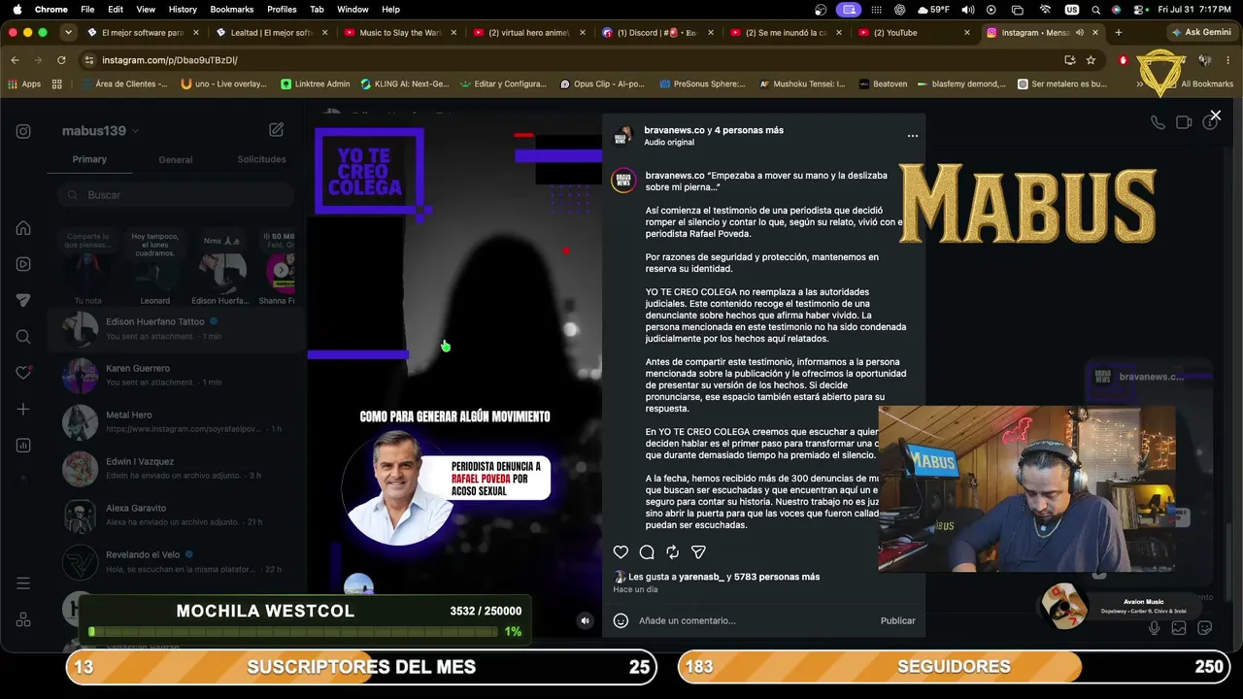The height and width of the screenshot is (699, 1243).
Task: Open Reels from the sidebar
Action: (x=23, y=264)
